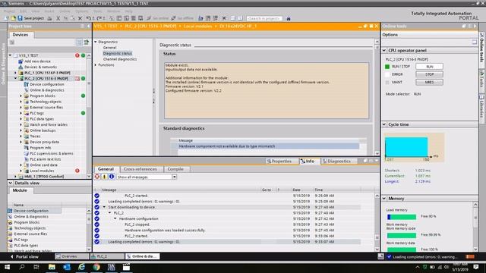Viewport: 486px width, 273px height.
Task: Open Outlook from the taskbar
Action: (67, 267)
